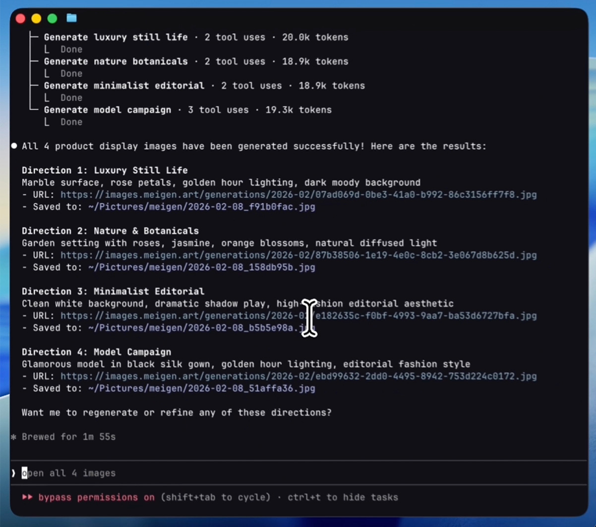Click 'Done' under Generate model campaign

71,122
